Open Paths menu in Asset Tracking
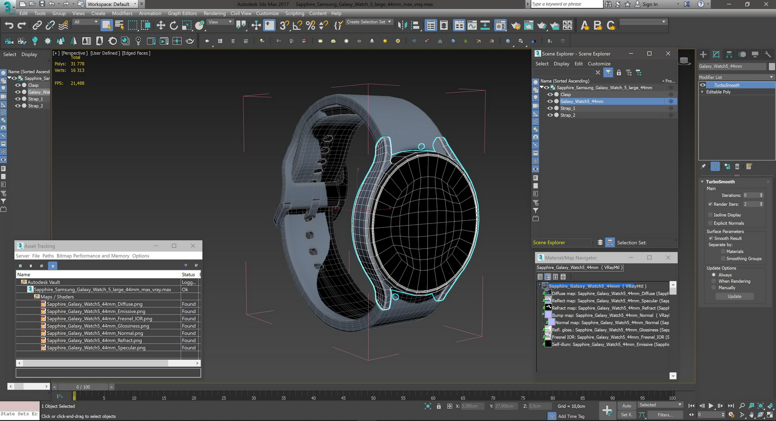Screen dimensions: 776x421 coord(48,256)
